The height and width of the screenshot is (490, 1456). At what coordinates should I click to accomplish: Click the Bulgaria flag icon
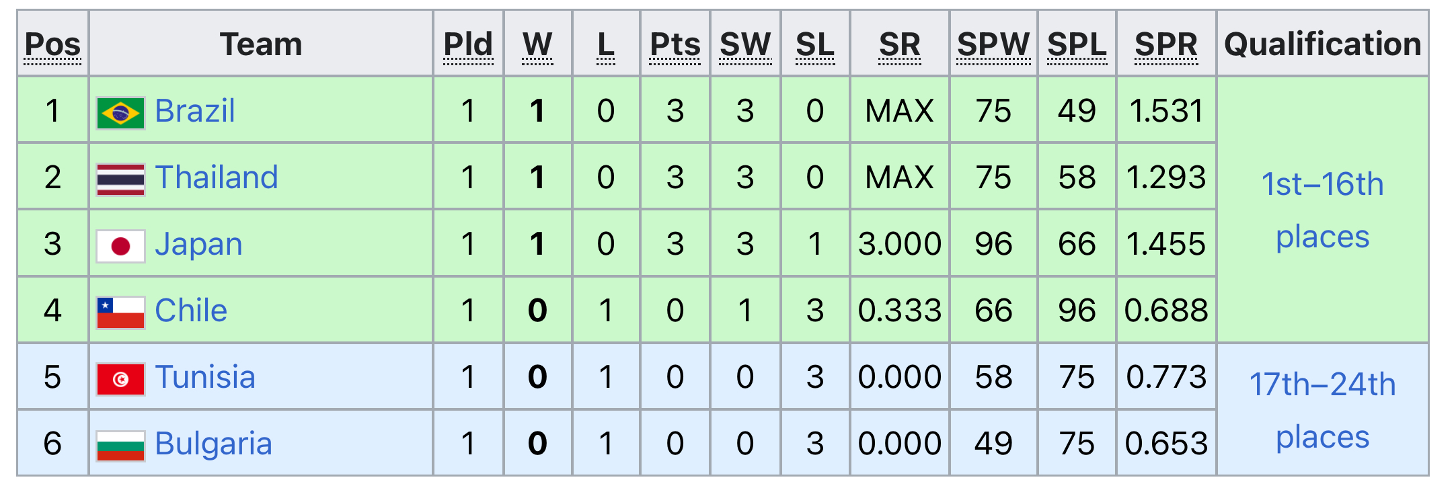120,446
